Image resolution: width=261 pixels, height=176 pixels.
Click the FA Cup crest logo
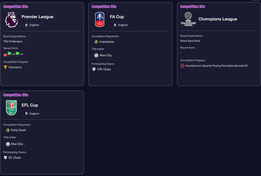(x=100, y=19)
